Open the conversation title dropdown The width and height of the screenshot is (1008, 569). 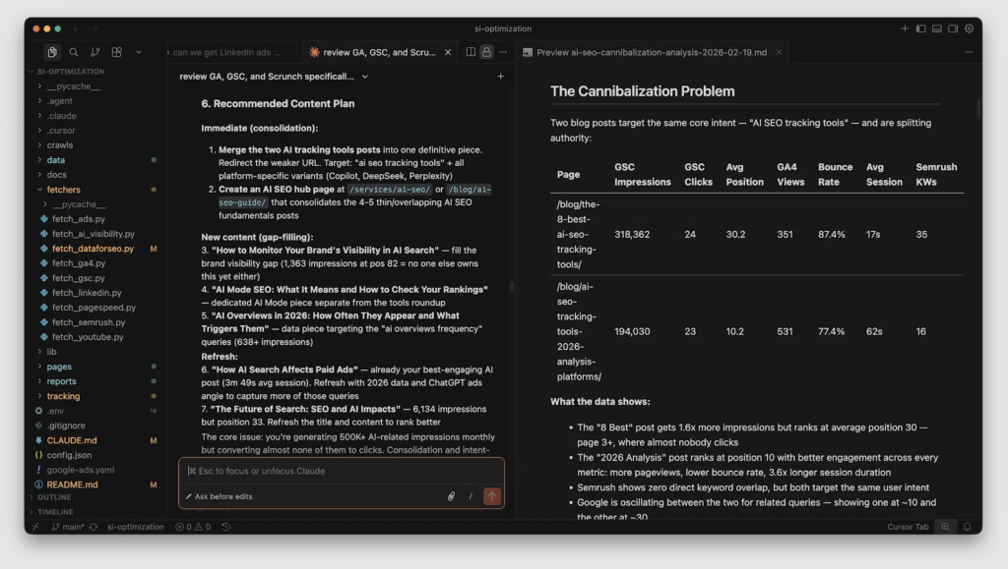coord(365,77)
